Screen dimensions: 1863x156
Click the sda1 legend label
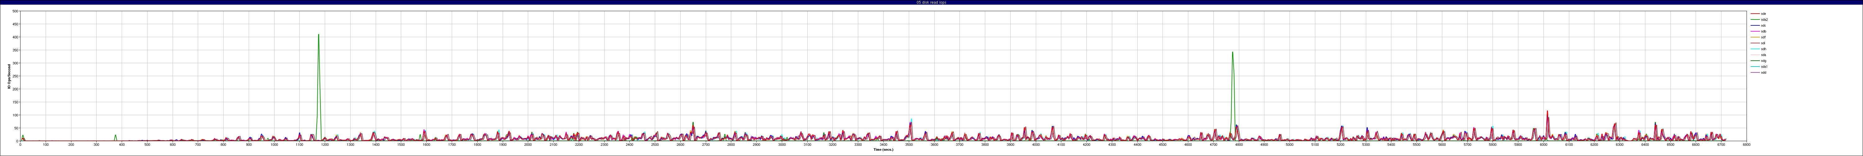(1764, 67)
